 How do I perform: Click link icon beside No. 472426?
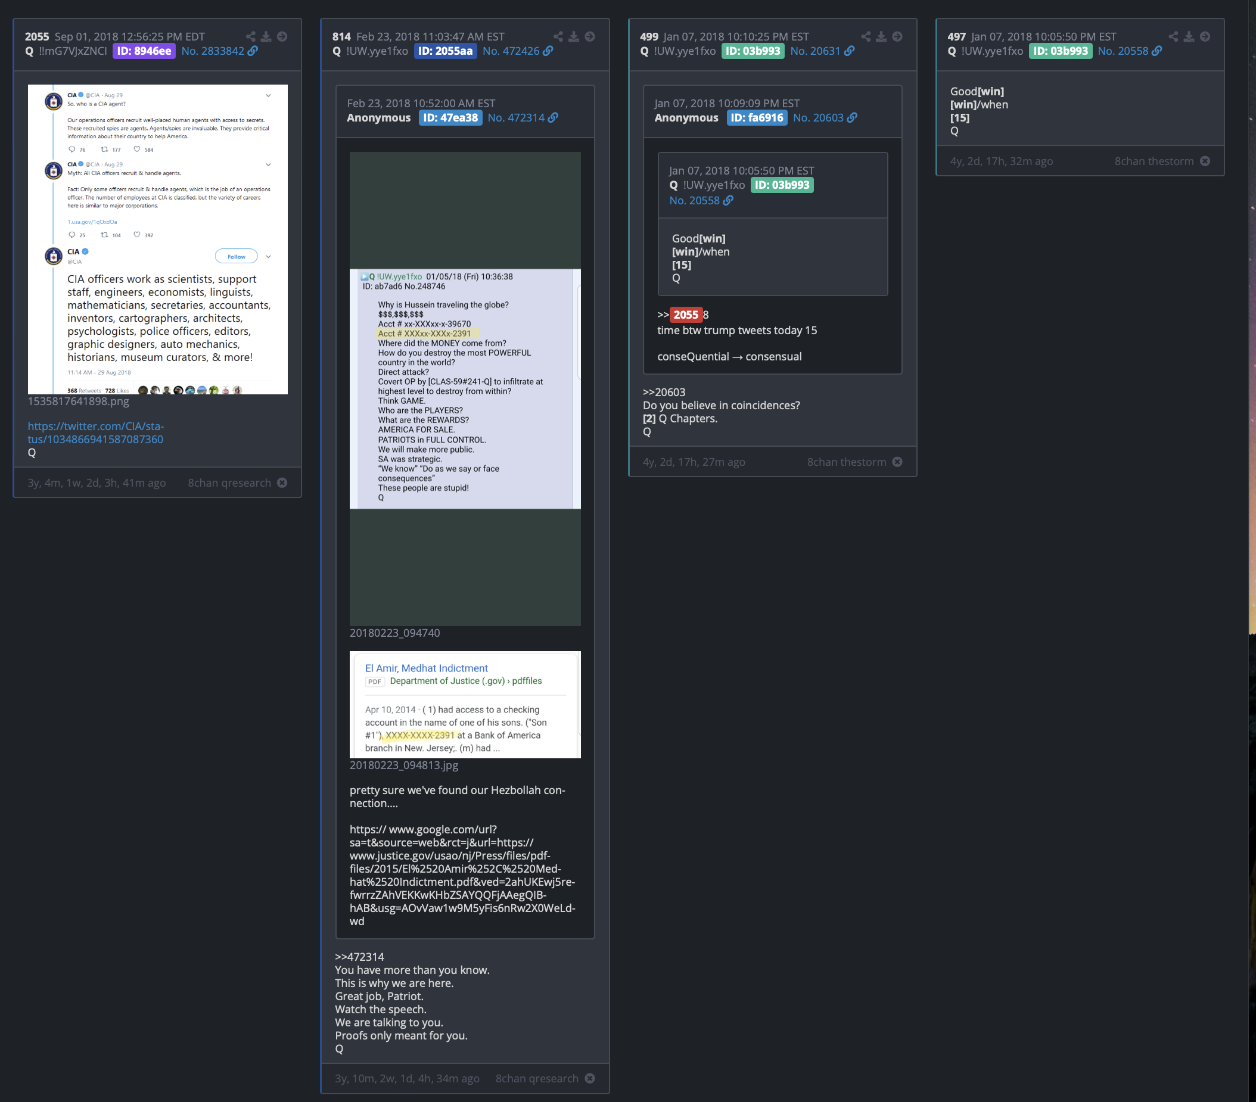(x=548, y=51)
